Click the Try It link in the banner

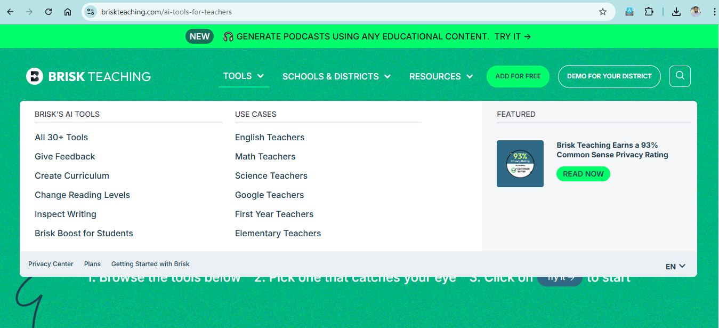[x=512, y=37]
